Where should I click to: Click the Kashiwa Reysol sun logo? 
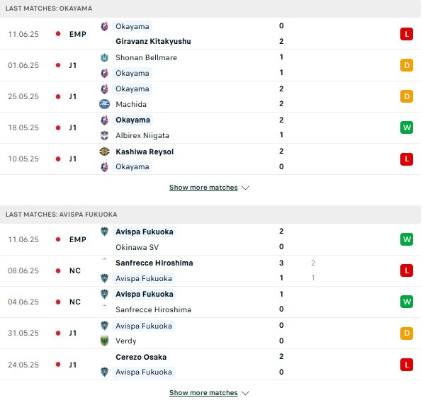coord(104,152)
